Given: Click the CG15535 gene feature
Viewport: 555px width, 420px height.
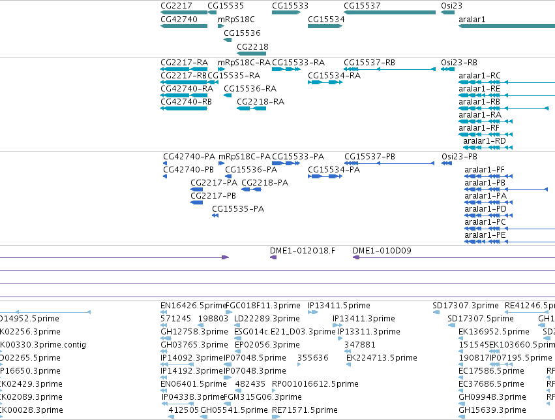Looking at the screenshot, I should 212,12.
